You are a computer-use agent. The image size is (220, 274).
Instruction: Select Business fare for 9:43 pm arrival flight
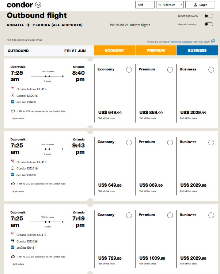point(211,142)
